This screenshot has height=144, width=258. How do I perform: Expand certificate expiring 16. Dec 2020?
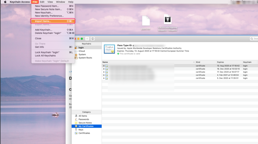click(104, 69)
